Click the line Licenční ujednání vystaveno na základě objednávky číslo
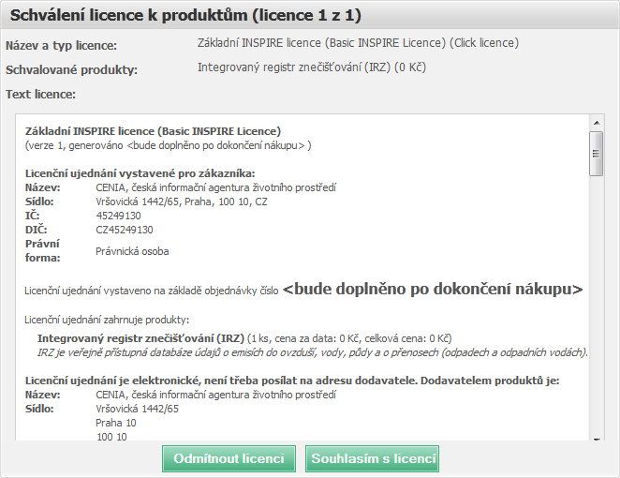 point(152,291)
